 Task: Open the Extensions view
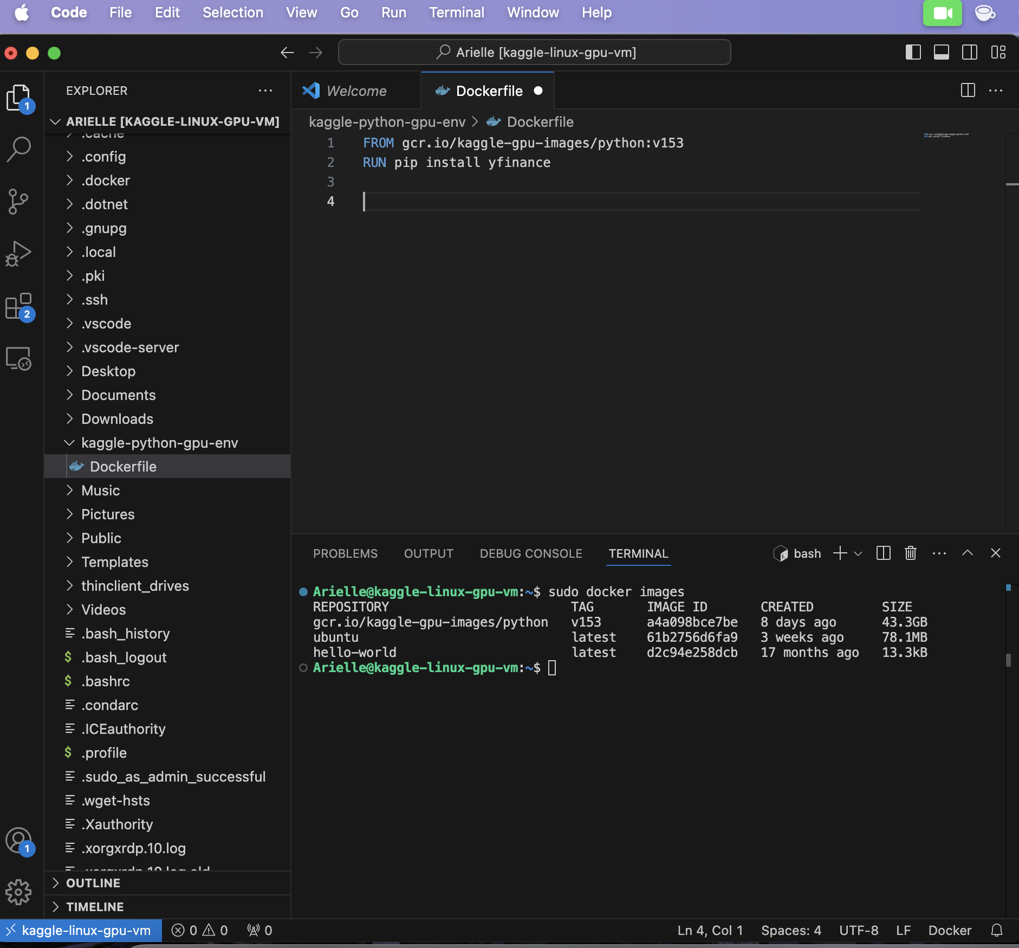click(20, 306)
